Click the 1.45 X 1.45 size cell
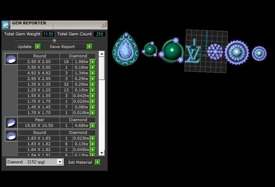This screenshot has height=187, width=275. click(39, 107)
